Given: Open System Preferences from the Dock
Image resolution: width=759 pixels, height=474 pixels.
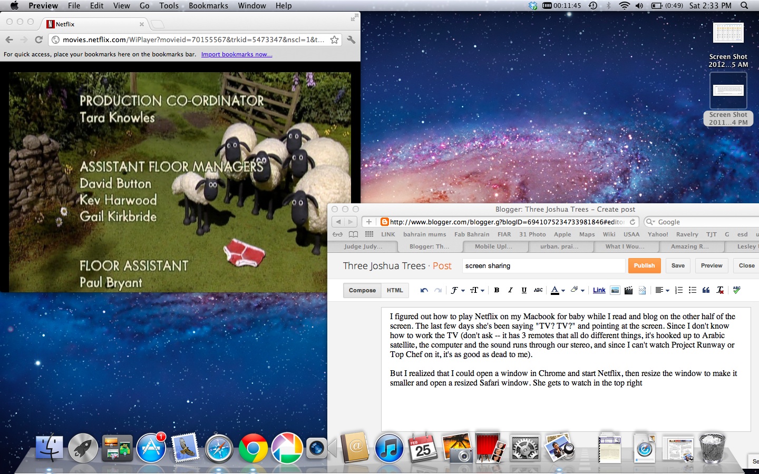Looking at the screenshot, I should (x=525, y=449).
